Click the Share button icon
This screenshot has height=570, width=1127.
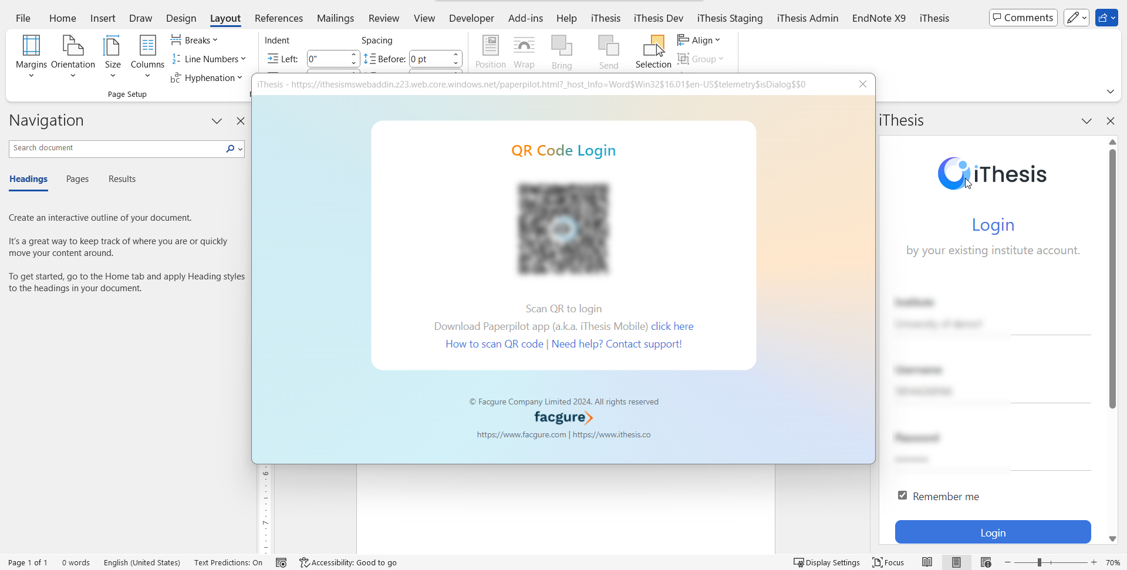(1106, 18)
